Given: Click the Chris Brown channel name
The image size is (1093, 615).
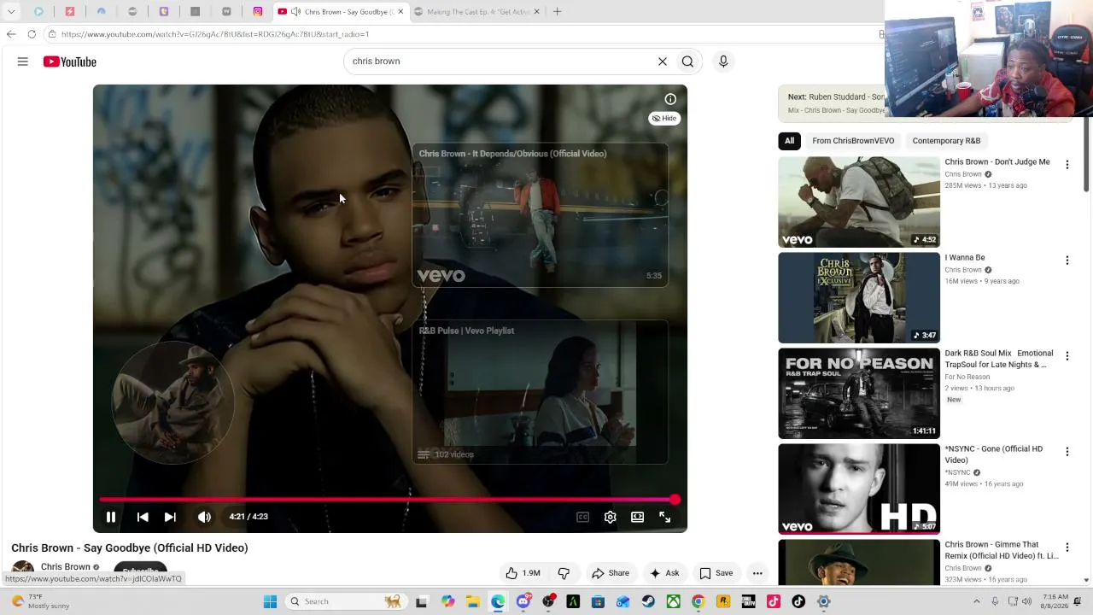Looking at the screenshot, I should pos(66,567).
